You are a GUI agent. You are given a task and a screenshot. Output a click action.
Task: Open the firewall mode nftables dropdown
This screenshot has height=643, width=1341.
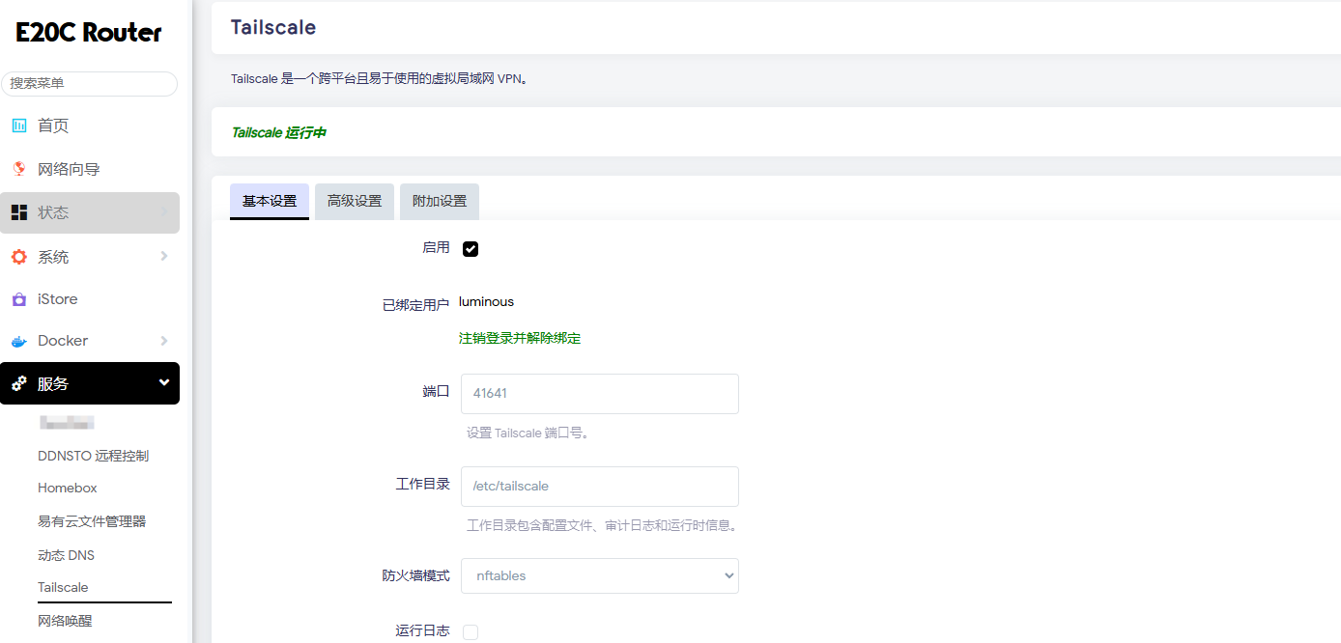600,575
